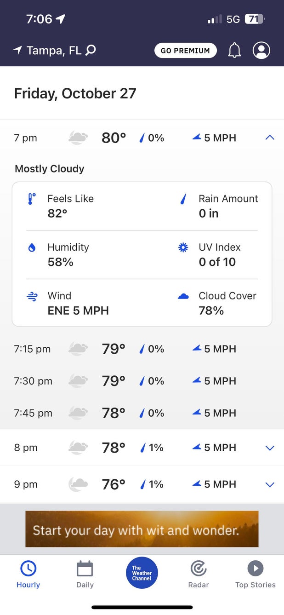Image resolution: width=284 pixels, height=615 pixels.
Task: Expand the 8 pm forecast row
Action: coord(270,448)
